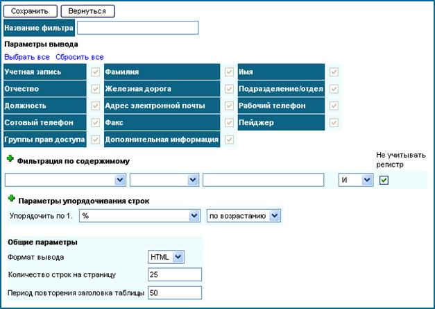Click the Сбросить все link
The image size is (435, 309).
click(80, 57)
